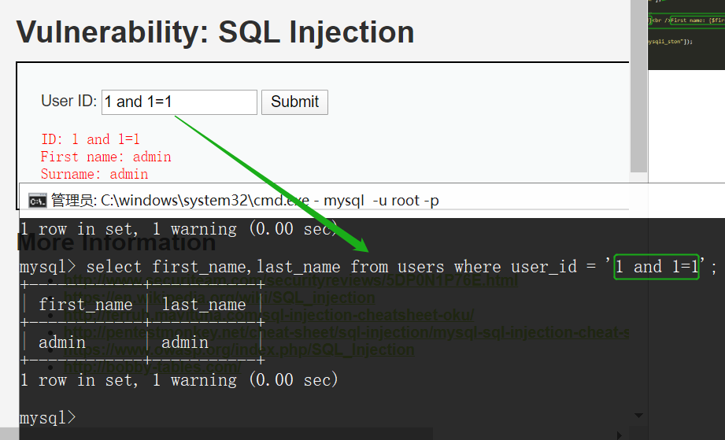Image resolution: width=725 pixels, height=440 pixels.
Task: Click the red 'Surname: admin' result
Action: point(94,174)
